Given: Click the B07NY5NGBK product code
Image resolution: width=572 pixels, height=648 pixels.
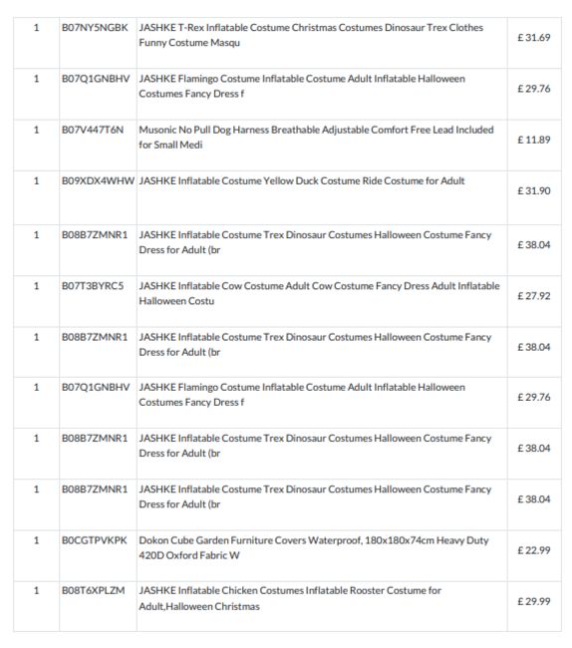Looking at the screenshot, I should tap(95, 28).
